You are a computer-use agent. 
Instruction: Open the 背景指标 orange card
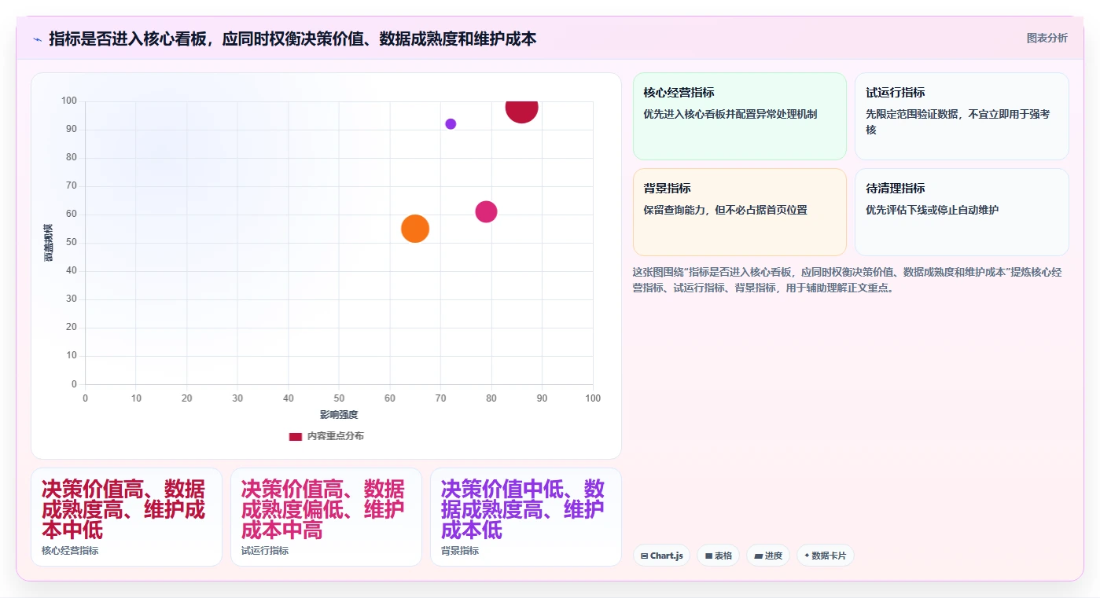739,212
